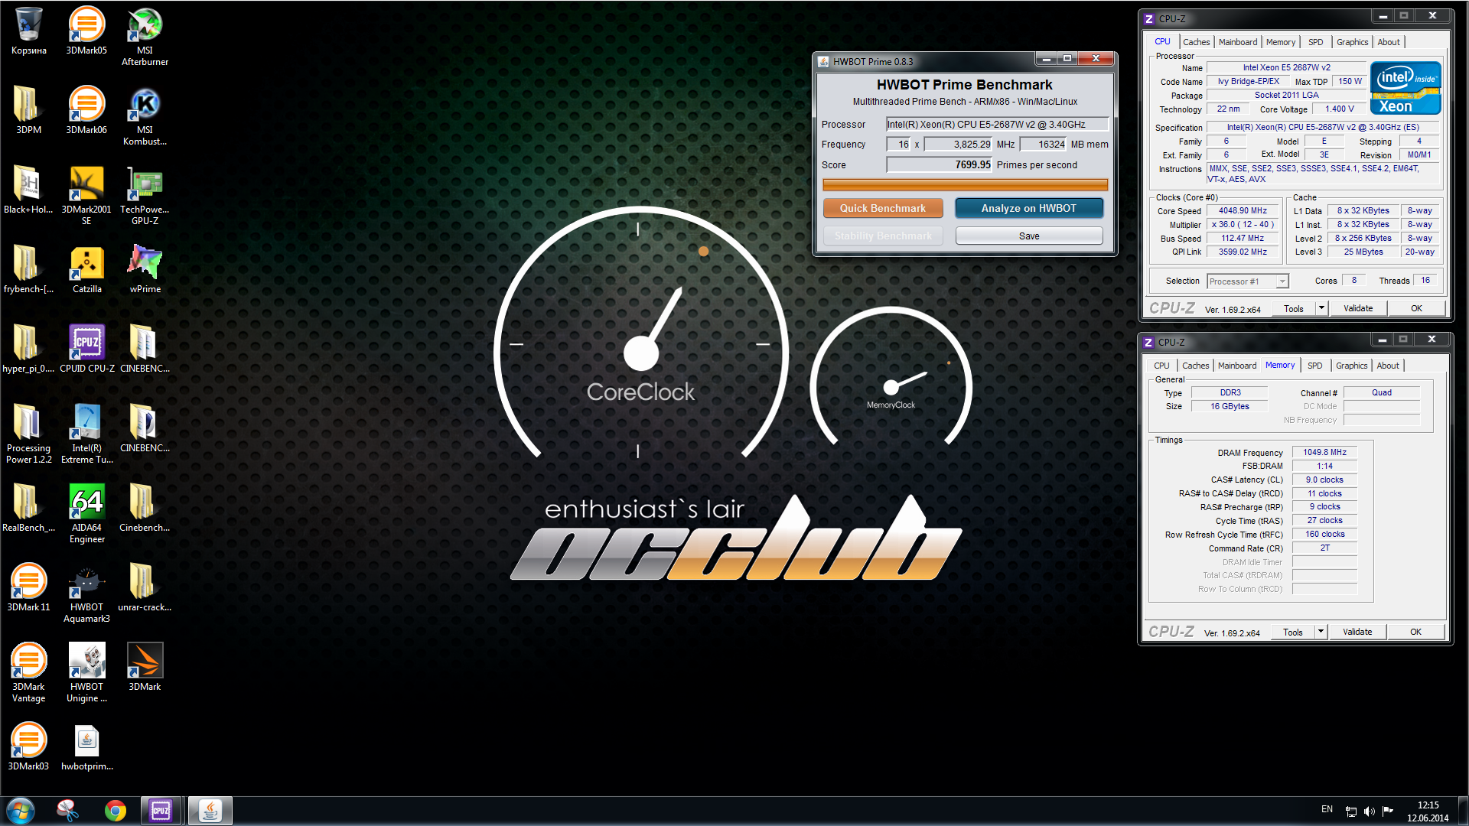Click HWBOT Score value field
The height and width of the screenshot is (826, 1469).
click(939, 164)
